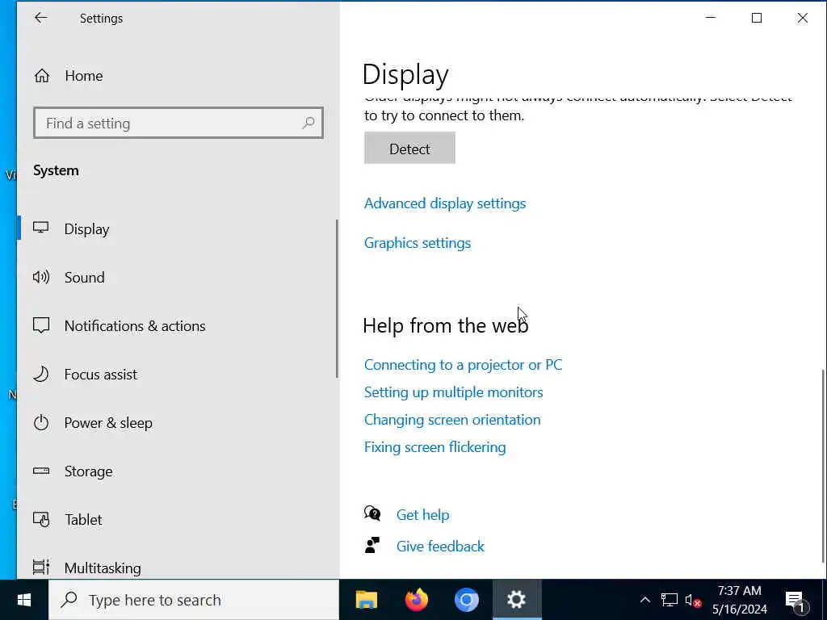Click the taskbar search magnifier icon

pos(69,600)
